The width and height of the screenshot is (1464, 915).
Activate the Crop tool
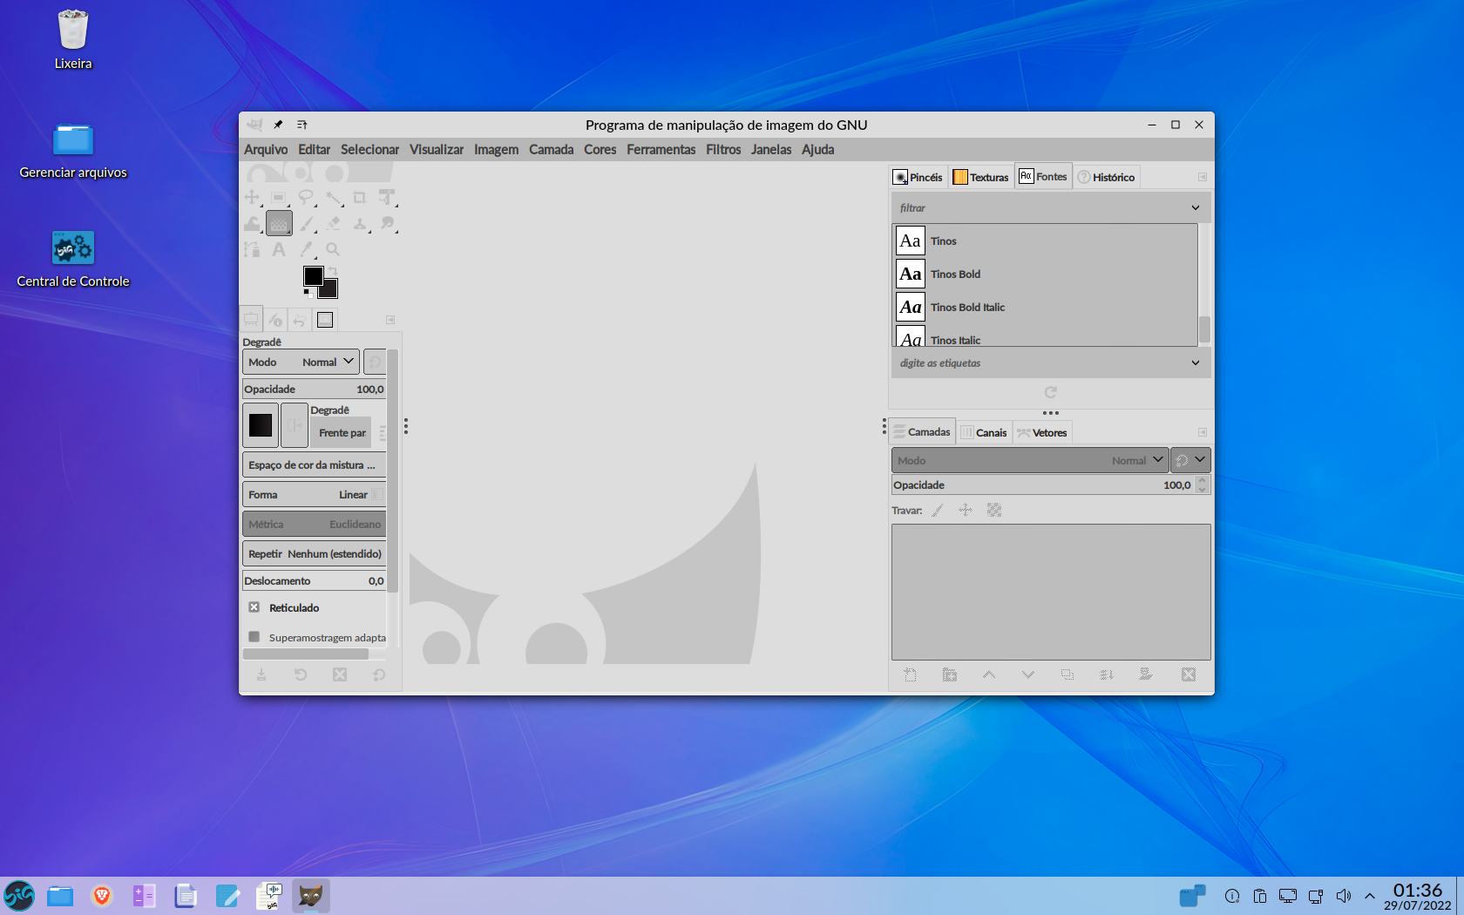point(359,198)
